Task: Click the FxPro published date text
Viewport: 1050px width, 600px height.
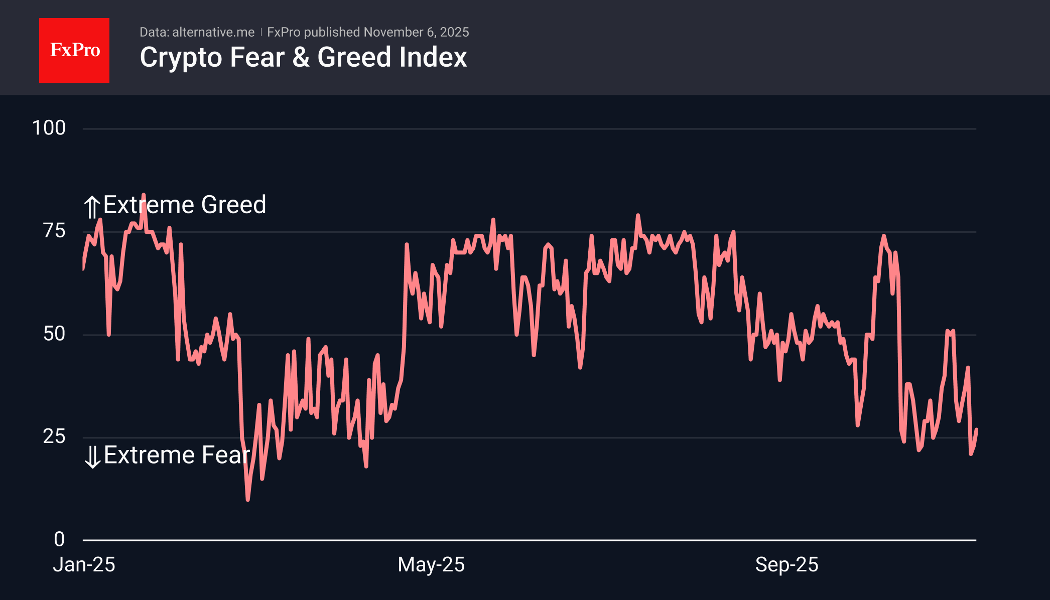Action: coord(368,32)
